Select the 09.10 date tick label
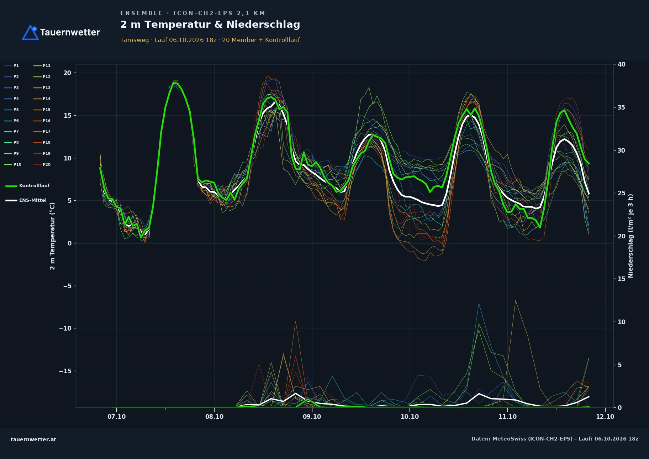This screenshot has width=649, height=459. pyautogui.click(x=312, y=417)
